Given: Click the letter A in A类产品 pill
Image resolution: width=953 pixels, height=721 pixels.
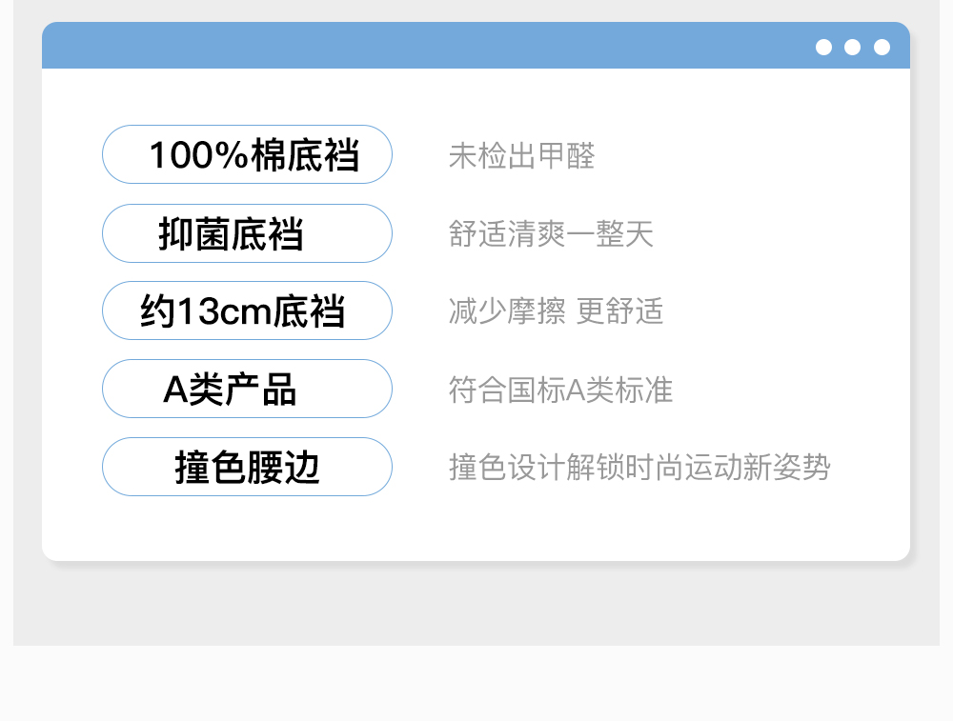Looking at the screenshot, I should [174, 390].
